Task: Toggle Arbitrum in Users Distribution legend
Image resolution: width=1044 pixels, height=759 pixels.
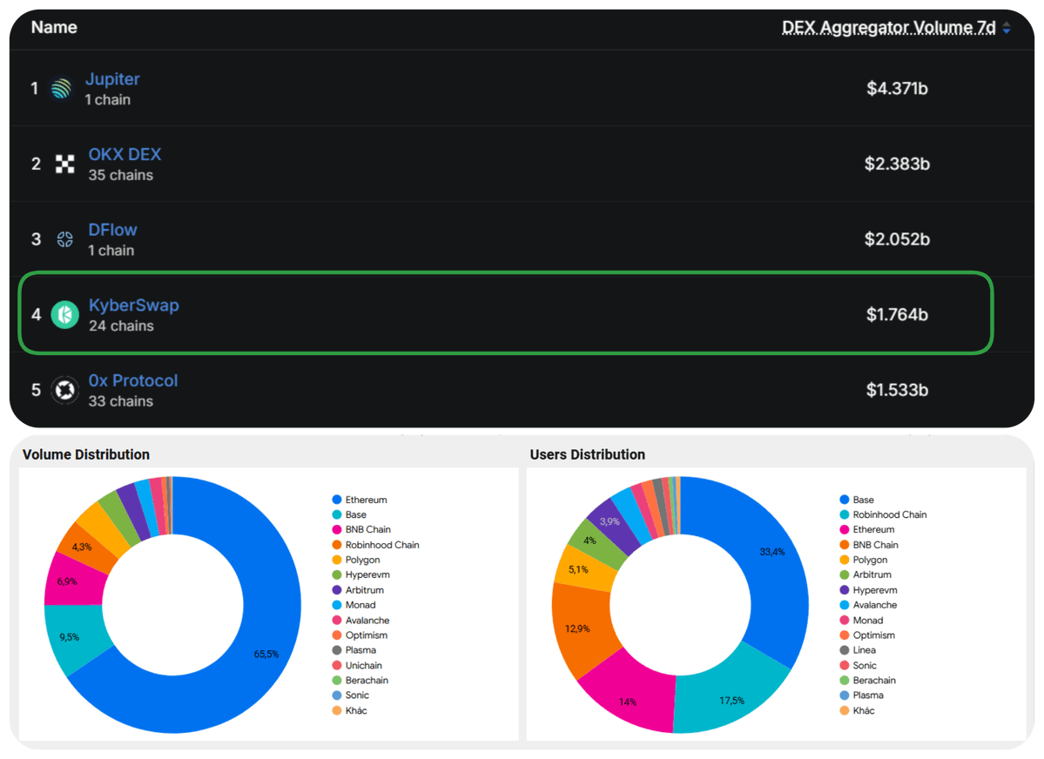Action: [866, 574]
